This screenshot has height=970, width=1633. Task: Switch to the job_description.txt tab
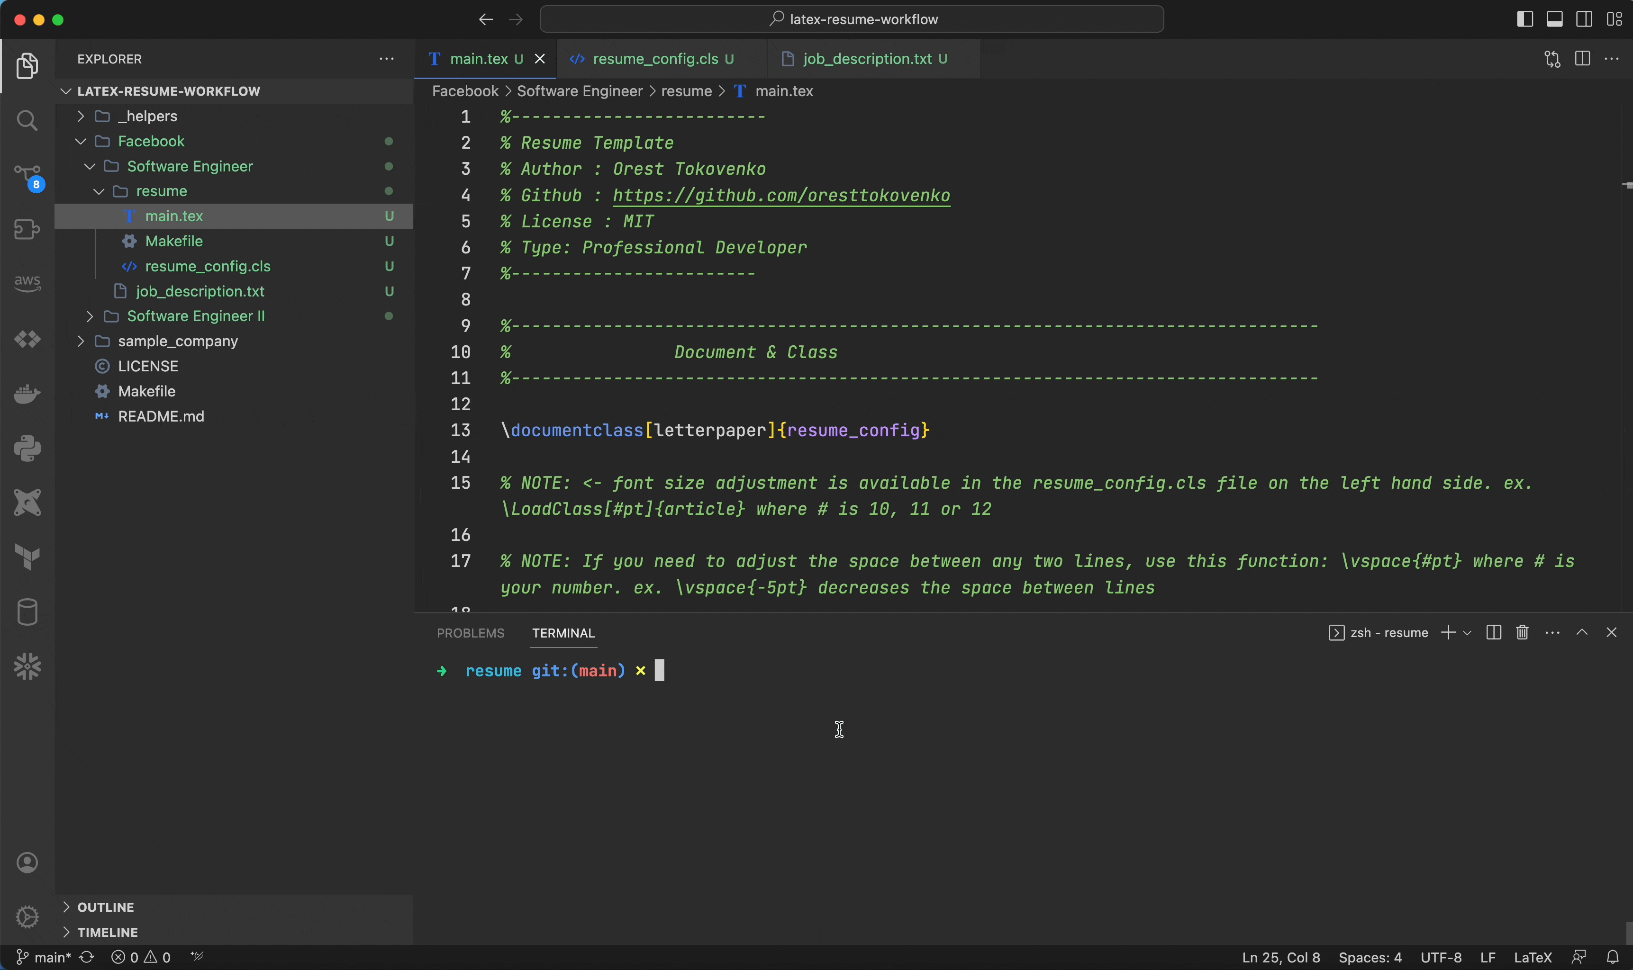pyautogui.click(x=874, y=59)
